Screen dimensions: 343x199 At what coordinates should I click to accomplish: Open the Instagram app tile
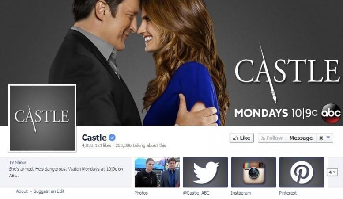point(253,172)
